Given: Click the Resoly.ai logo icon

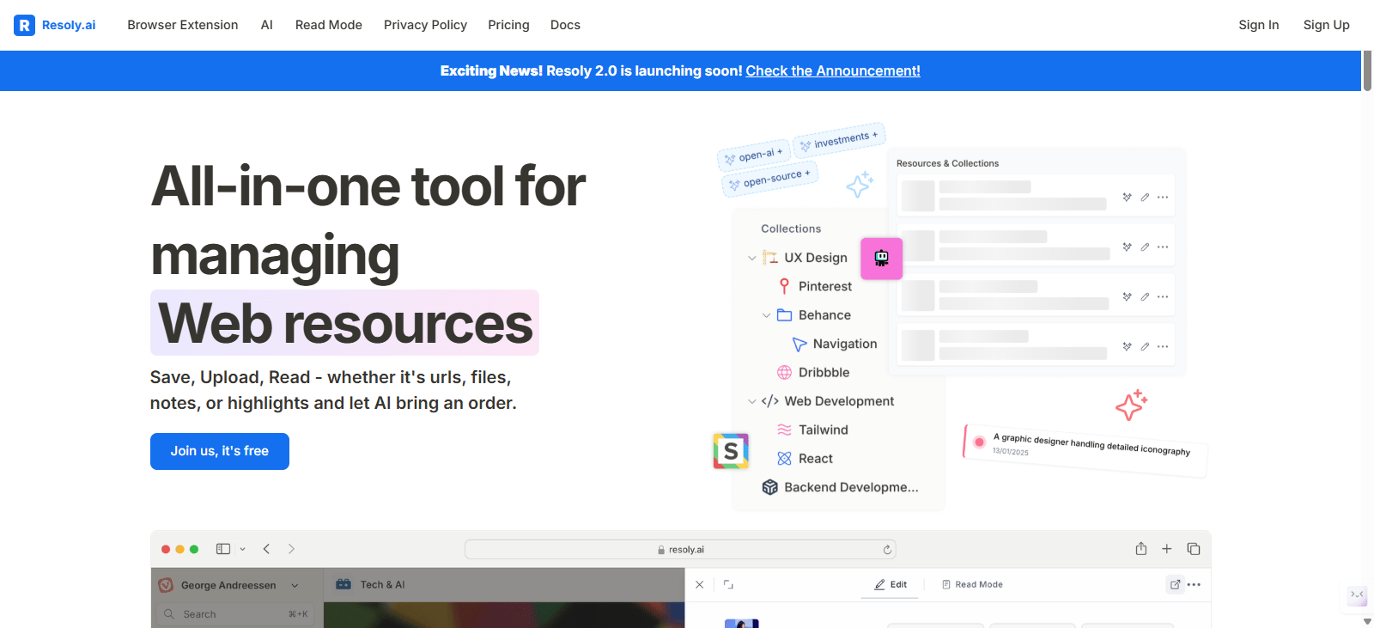Looking at the screenshot, I should [x=24, y=25].
